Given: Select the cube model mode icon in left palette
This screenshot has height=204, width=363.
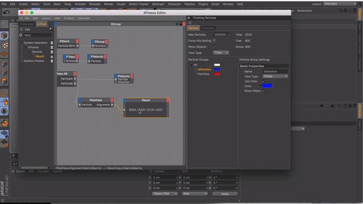Looking at the screenshot, I should pyautogui.click(x=5, y=35).
